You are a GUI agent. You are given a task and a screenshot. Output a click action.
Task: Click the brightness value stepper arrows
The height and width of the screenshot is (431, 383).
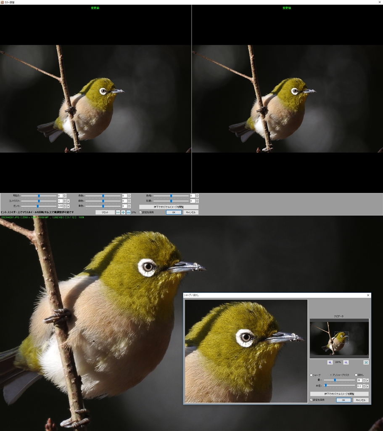(65, 196)
